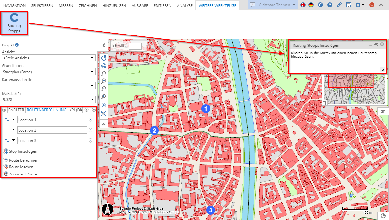Screen dimensions: 389x220
Task: Click the save project diskette icon
Action: pos(348,5)
